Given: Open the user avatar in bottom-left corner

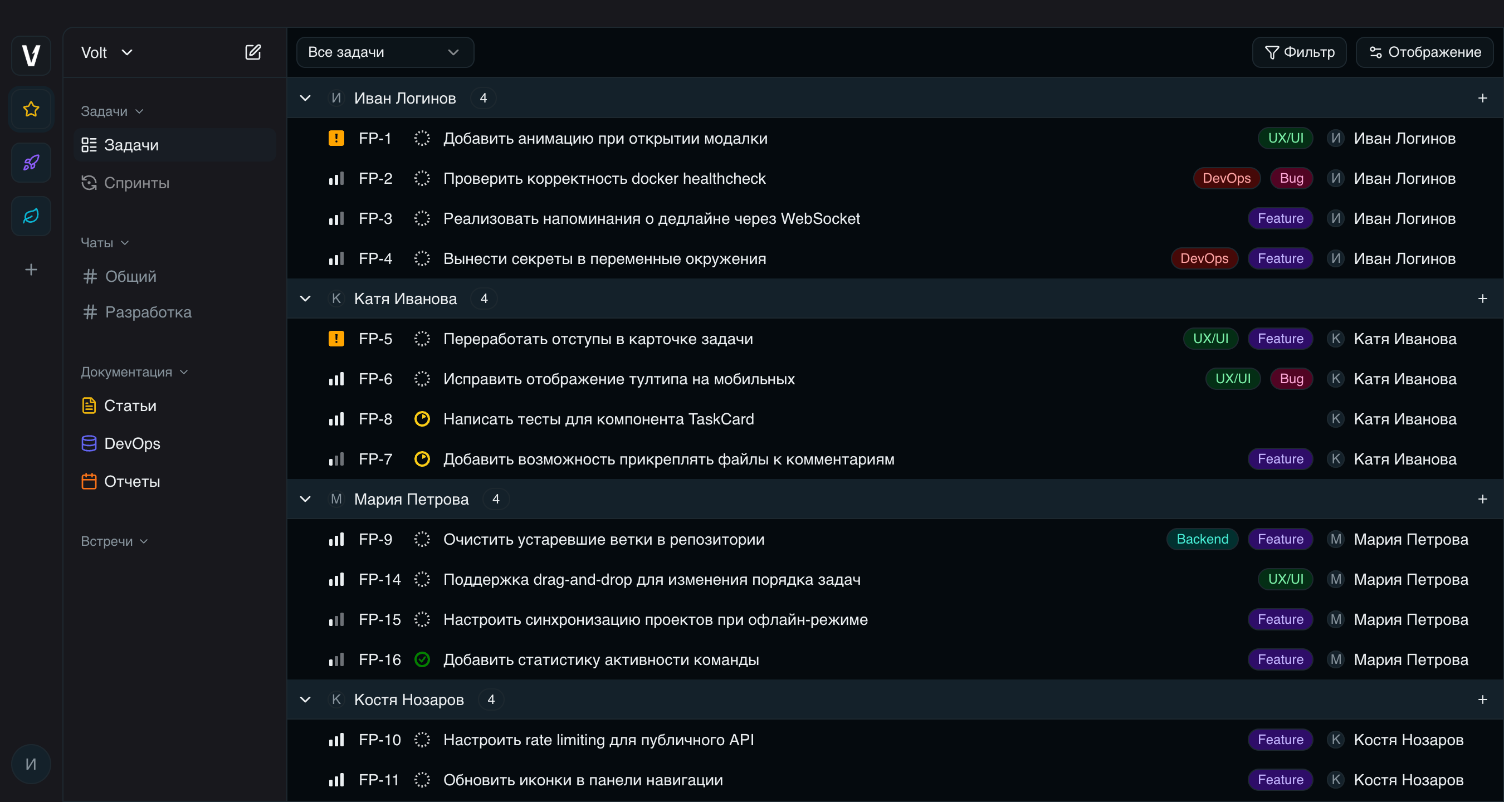Looking at the screenshot, I should (x=31, y=764).
